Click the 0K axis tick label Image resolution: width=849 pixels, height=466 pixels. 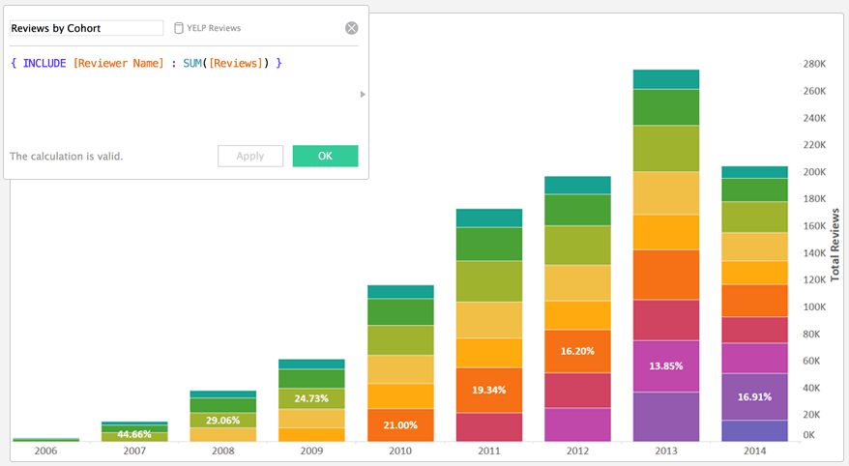coord(809,435)
